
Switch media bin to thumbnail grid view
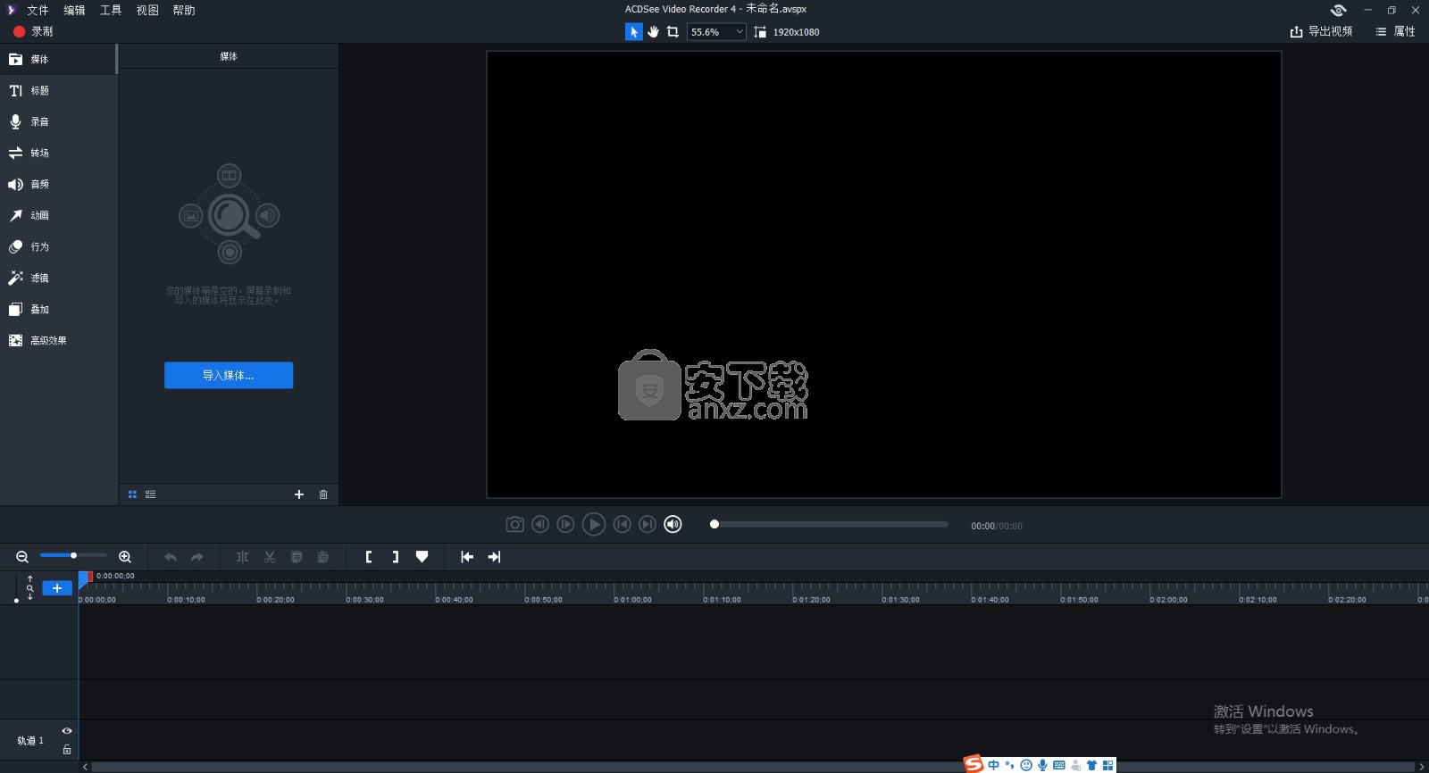point(132,495)
